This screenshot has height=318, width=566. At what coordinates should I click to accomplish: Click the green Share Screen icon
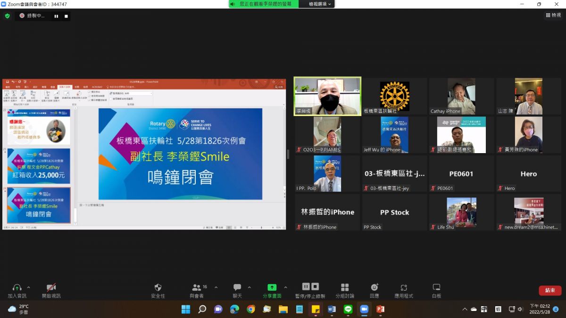click(x=272, y=287)
